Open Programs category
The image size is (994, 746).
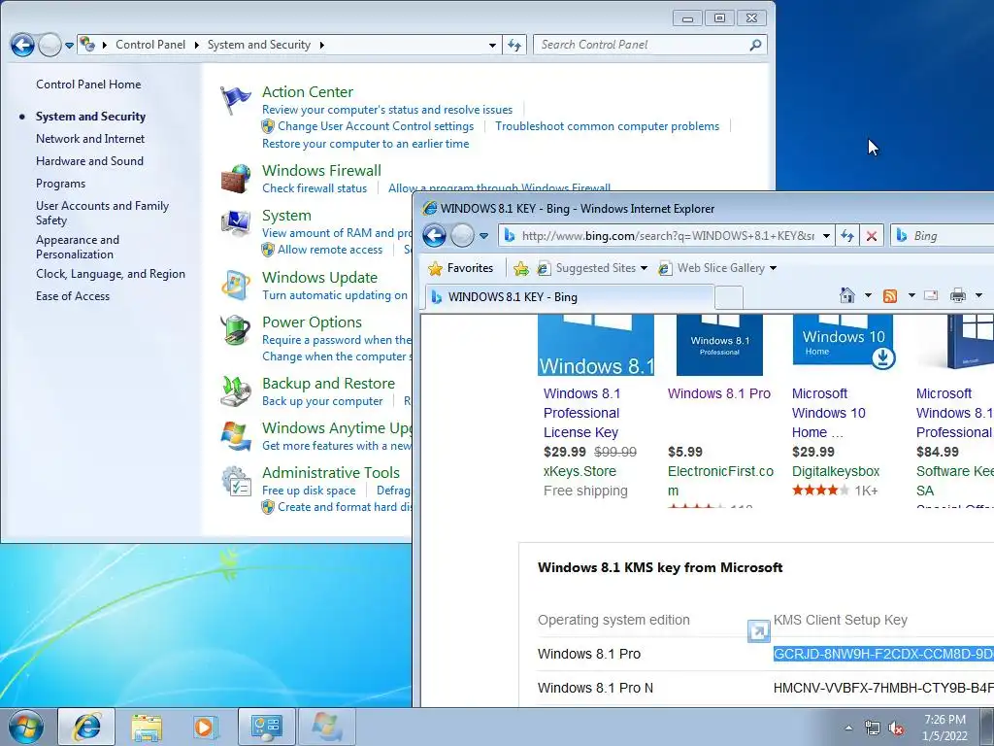[60, 184]
